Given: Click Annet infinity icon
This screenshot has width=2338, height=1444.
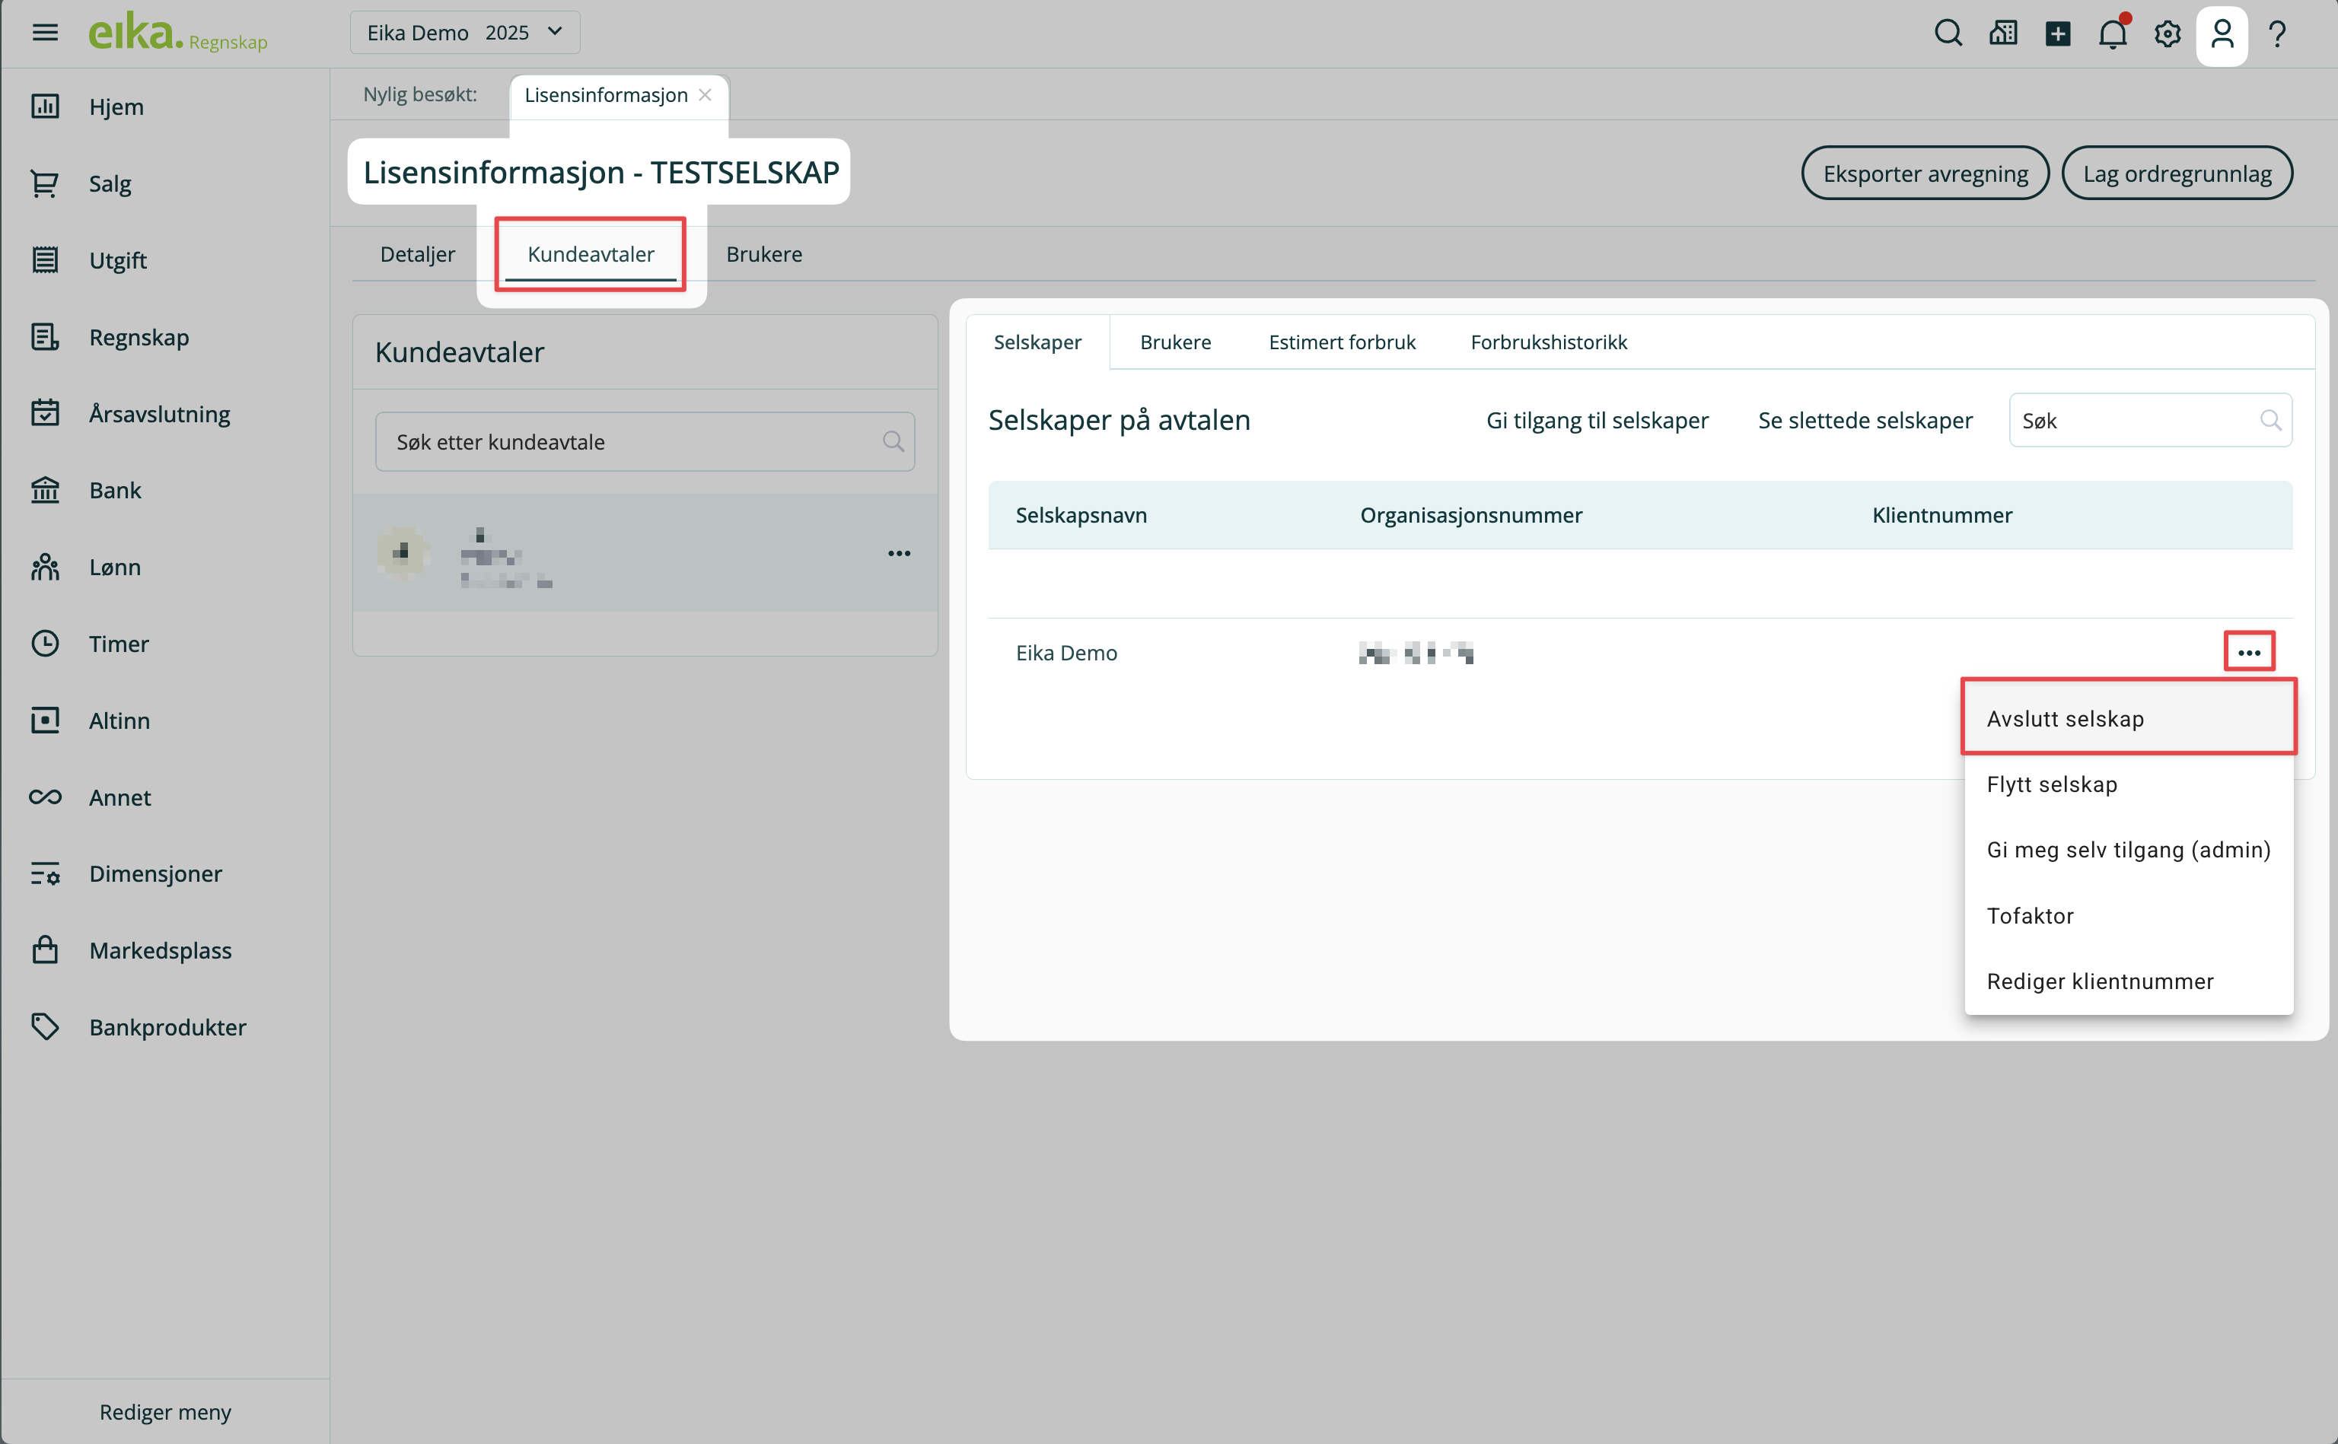Looking at the screenshot, I should 45,797.
